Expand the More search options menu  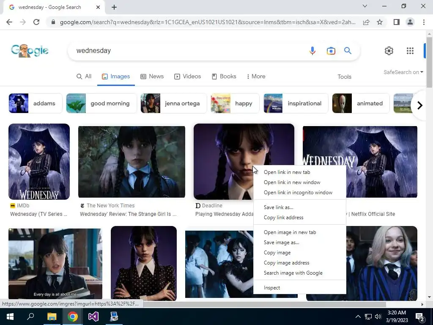[x=256, y=77]
